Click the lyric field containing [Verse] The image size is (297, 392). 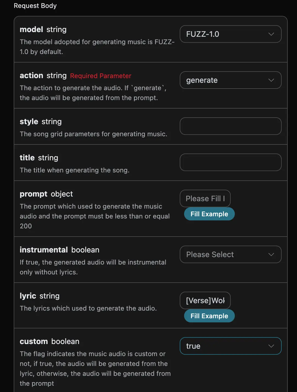tap(205, 300)
